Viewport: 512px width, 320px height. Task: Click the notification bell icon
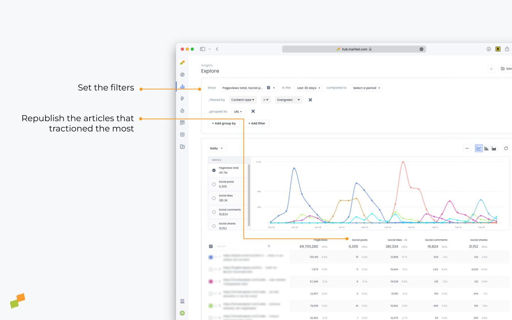pyautogui.click(x=491, y=69)
